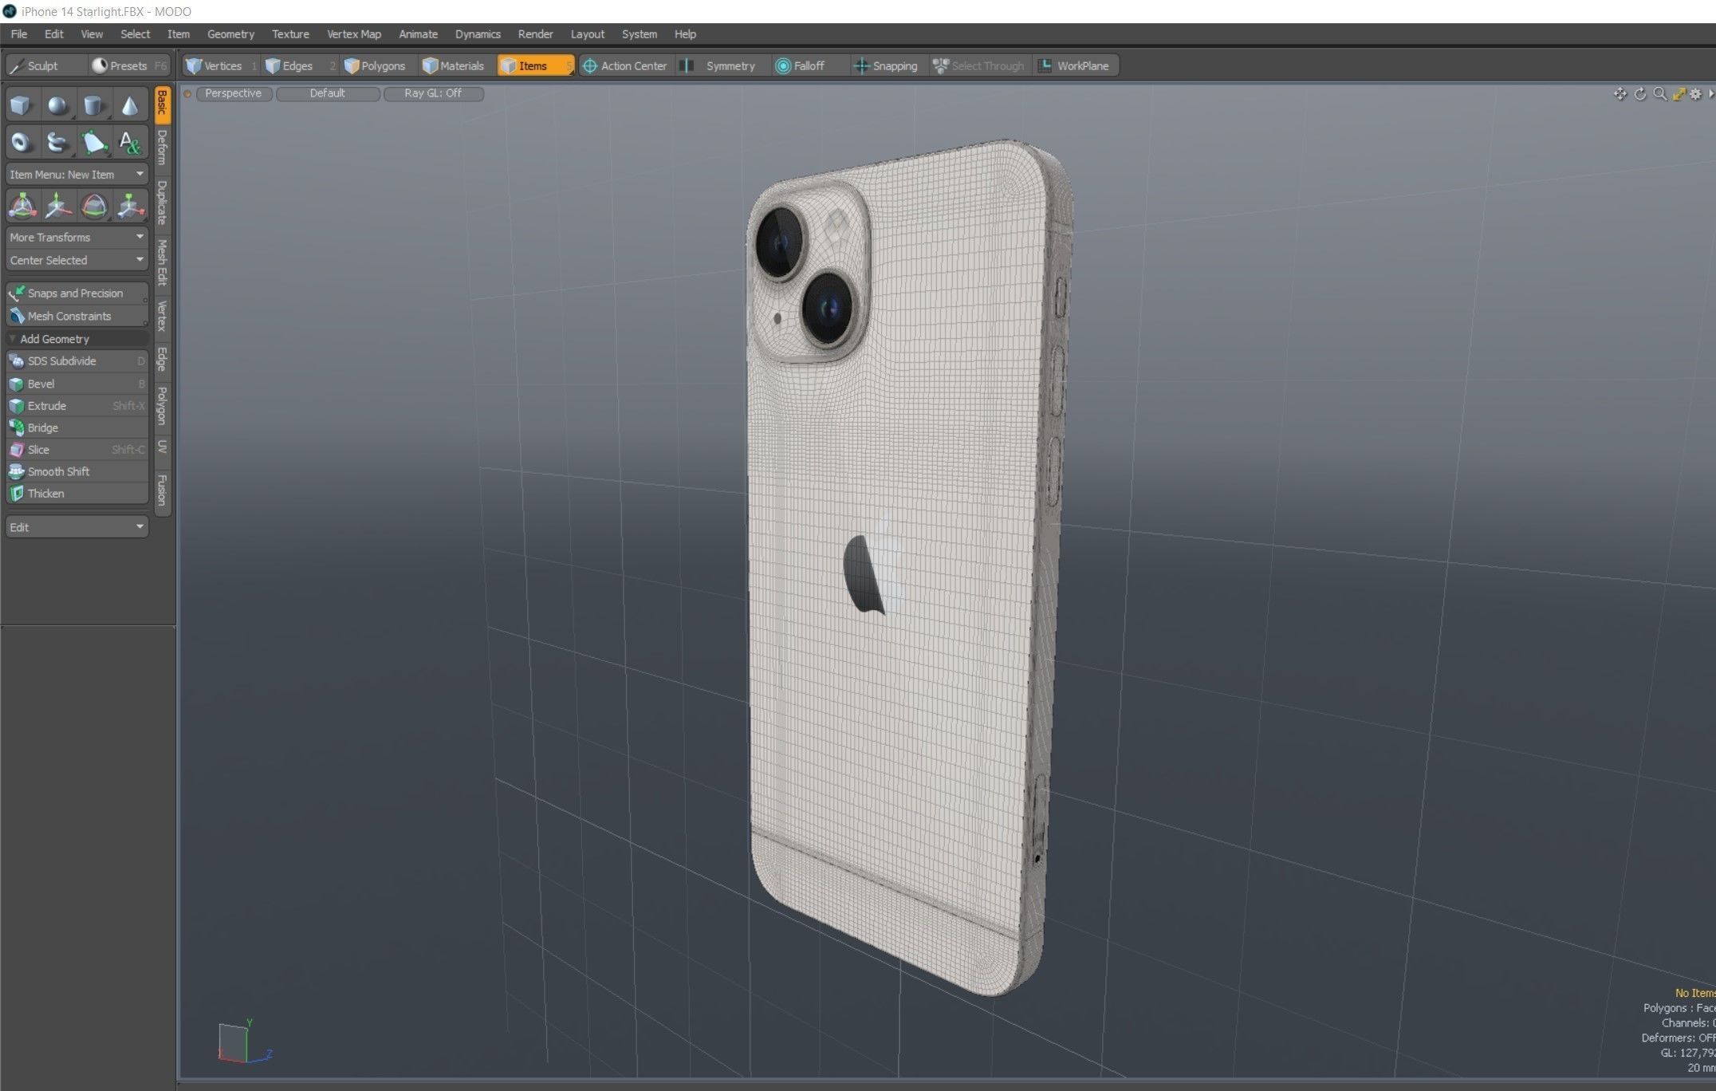Click the orange viewport lock dot

pos(187,94)
